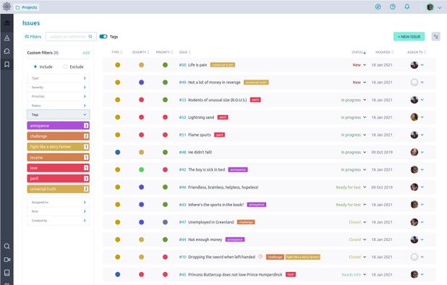Open issue Not enough money
Screen dimensions: 447x285
[x=205, y=239]
